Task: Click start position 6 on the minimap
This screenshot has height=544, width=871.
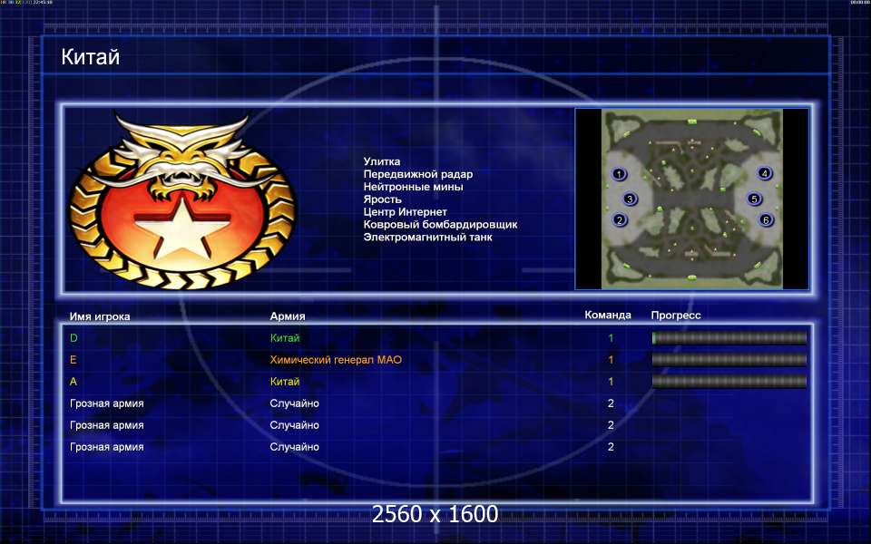Action: click(766, 219)
